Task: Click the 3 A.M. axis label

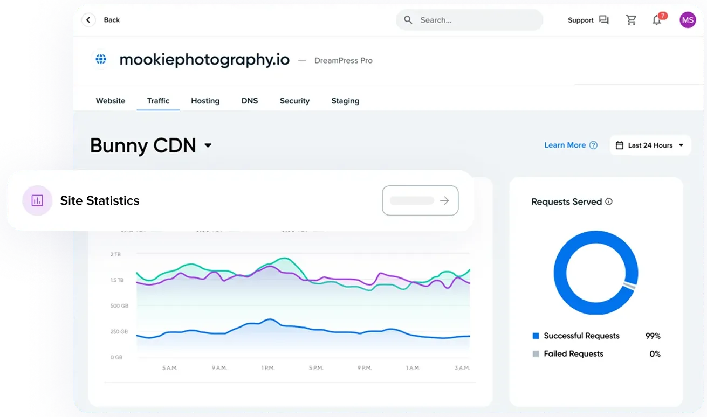Action: click(462, 368)
